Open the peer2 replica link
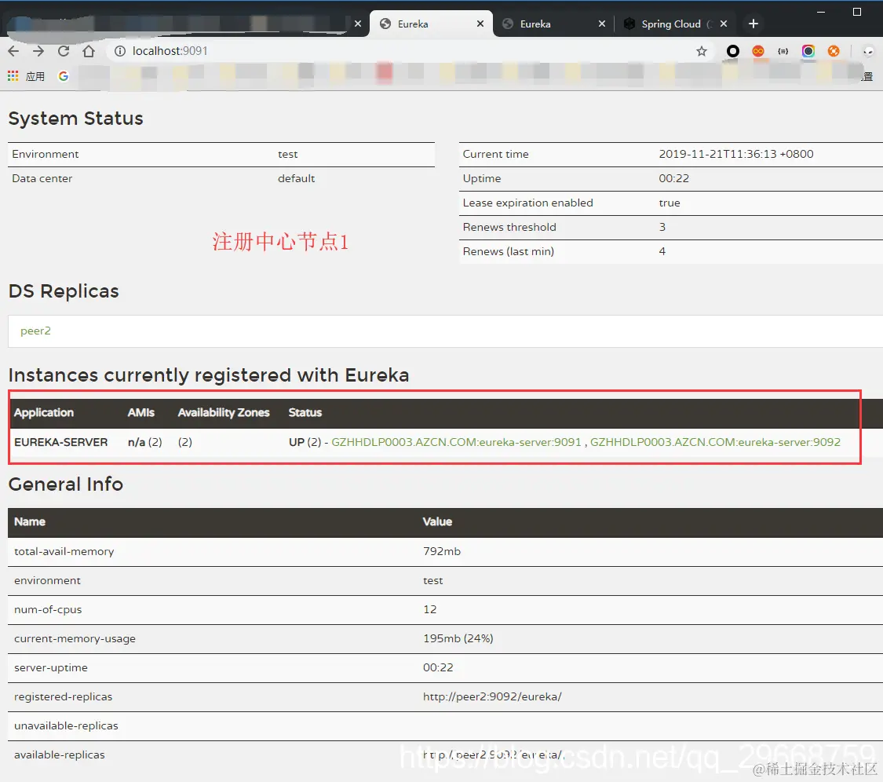883x782 pixels. (x=35, y=331)
